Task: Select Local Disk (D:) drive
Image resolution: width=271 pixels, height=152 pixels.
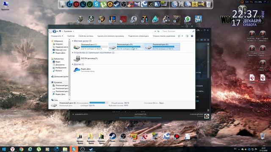Action: [x=126, y=47]
